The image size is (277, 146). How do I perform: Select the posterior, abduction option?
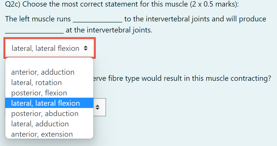click(45, 113)
